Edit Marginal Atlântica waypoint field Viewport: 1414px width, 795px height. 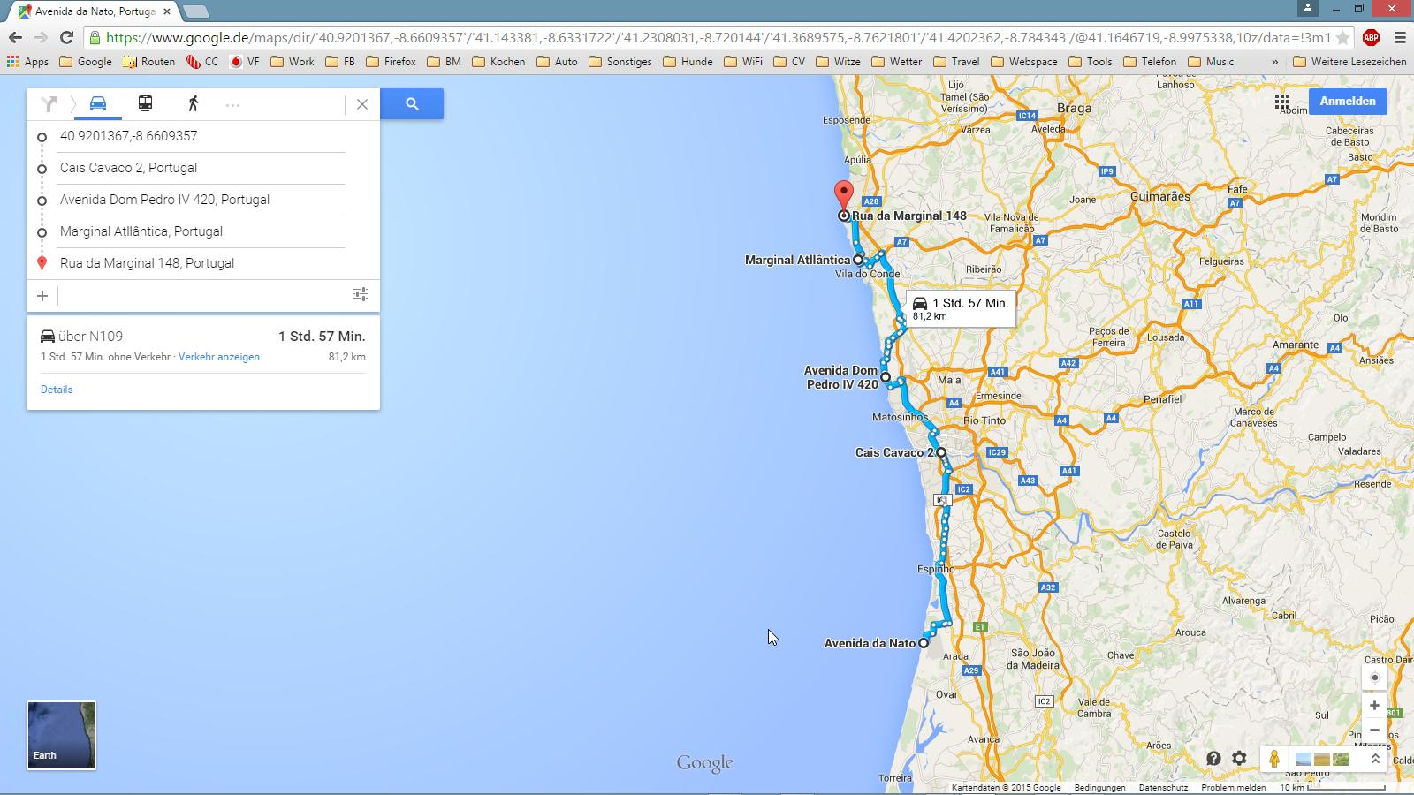(x=201, y=231)
